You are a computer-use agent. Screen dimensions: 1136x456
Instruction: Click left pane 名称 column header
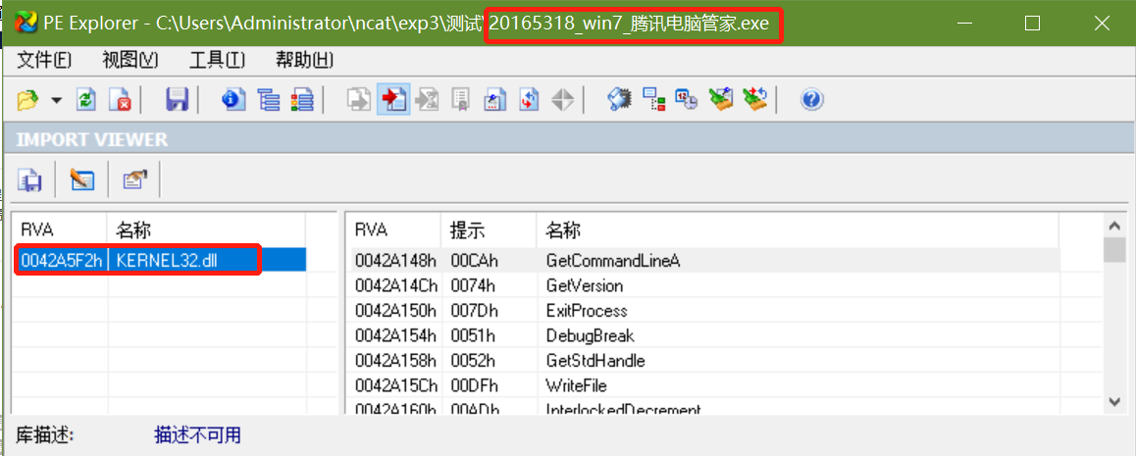(x=207, y=230)
